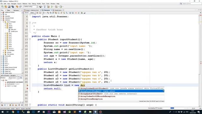Open the default config dropdown
Viewport: 202px width, 114px height.
[31, 7]
